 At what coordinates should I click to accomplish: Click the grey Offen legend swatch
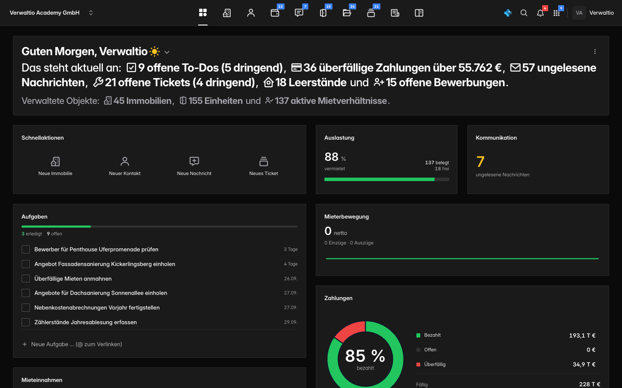418,350
